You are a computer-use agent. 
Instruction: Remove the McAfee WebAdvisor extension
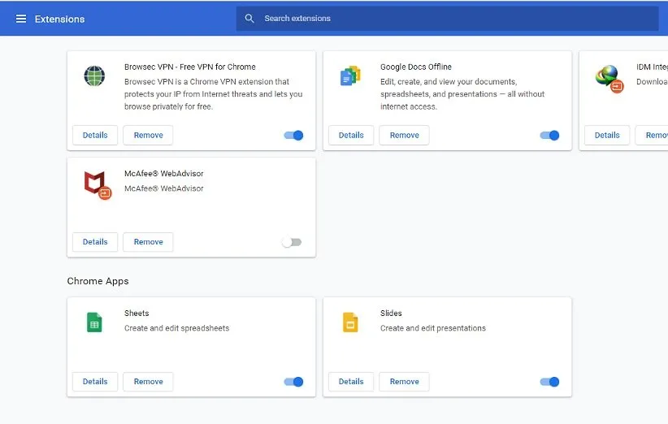(148, 242)
